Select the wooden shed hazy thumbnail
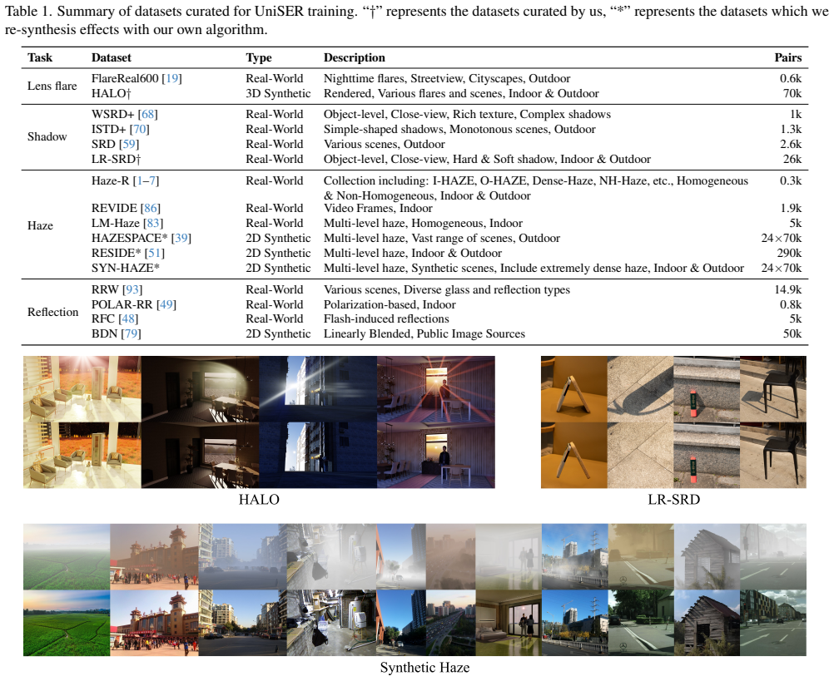Image resolution: width=834 pixels, height=681 pixels. point(707,557)
